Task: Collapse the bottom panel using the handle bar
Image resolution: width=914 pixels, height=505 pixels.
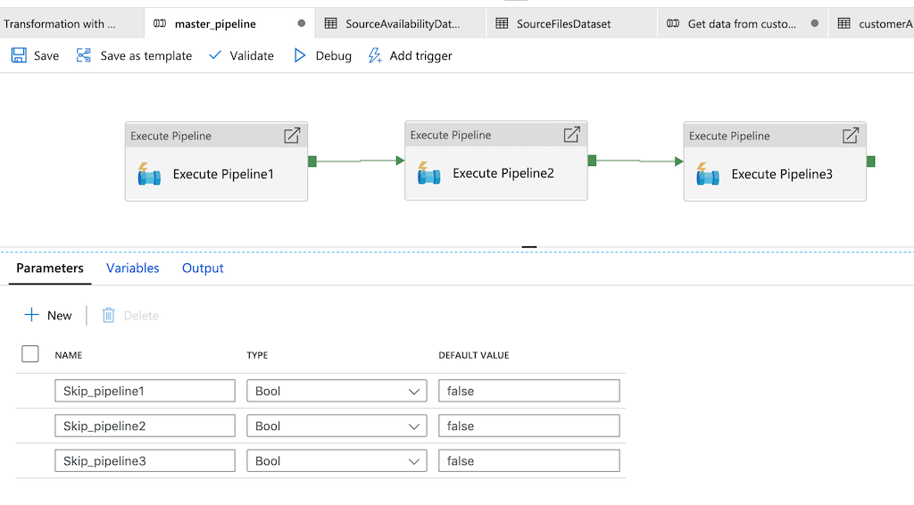Action: 528,247
